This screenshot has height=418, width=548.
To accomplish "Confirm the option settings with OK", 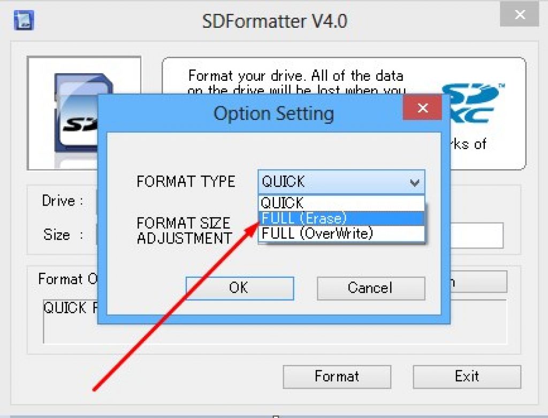I will pos(239,288).
